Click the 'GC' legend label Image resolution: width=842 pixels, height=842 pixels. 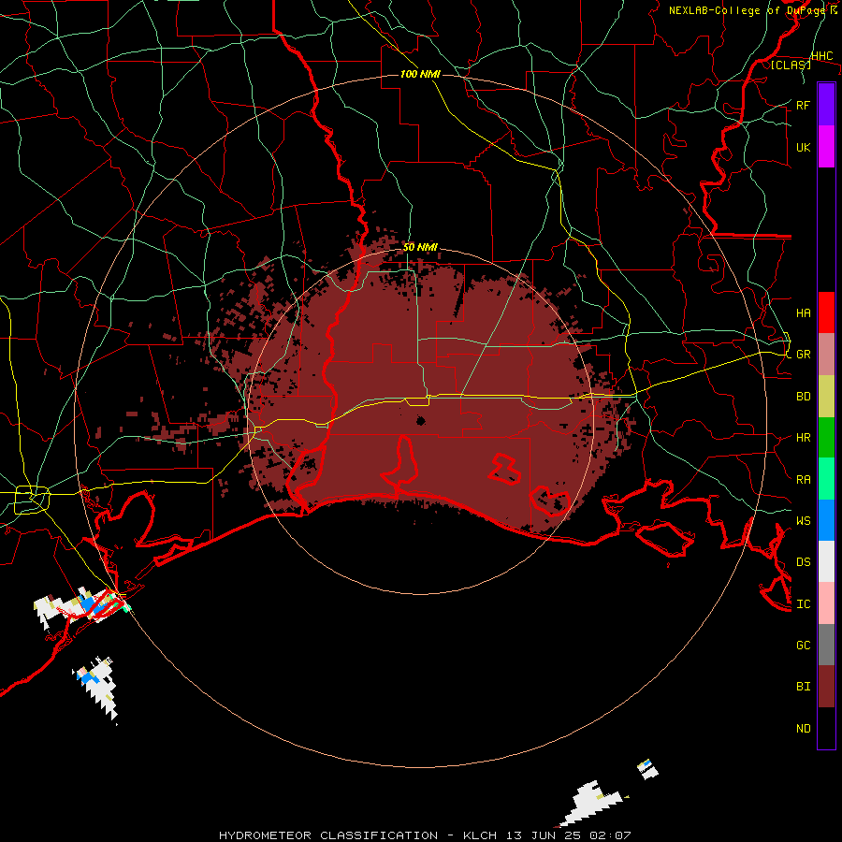point(803,646)
